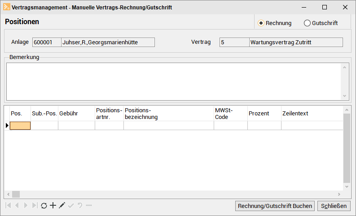Jump to last record in navigator
This screenshot has width=356, height=216.
(35, 205)
